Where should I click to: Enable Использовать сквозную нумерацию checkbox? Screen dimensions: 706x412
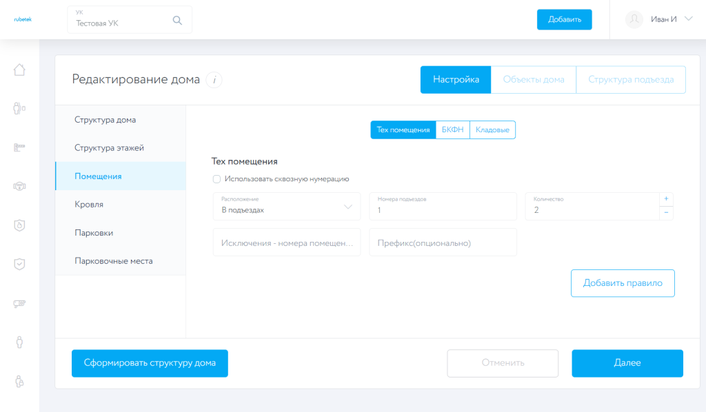(x=216, y=178)
